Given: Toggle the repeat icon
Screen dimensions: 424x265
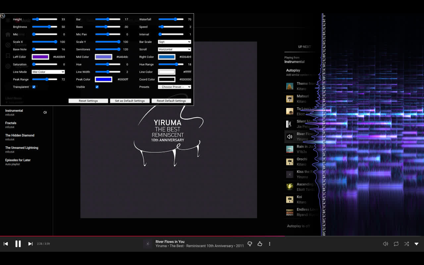Looking at the screenshot, I should (396, 244).
